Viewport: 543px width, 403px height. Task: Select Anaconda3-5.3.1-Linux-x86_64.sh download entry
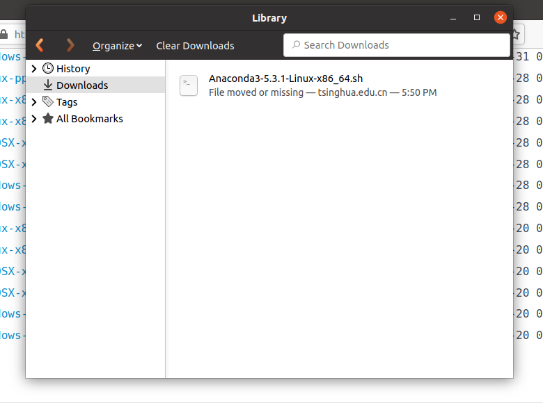340,85
